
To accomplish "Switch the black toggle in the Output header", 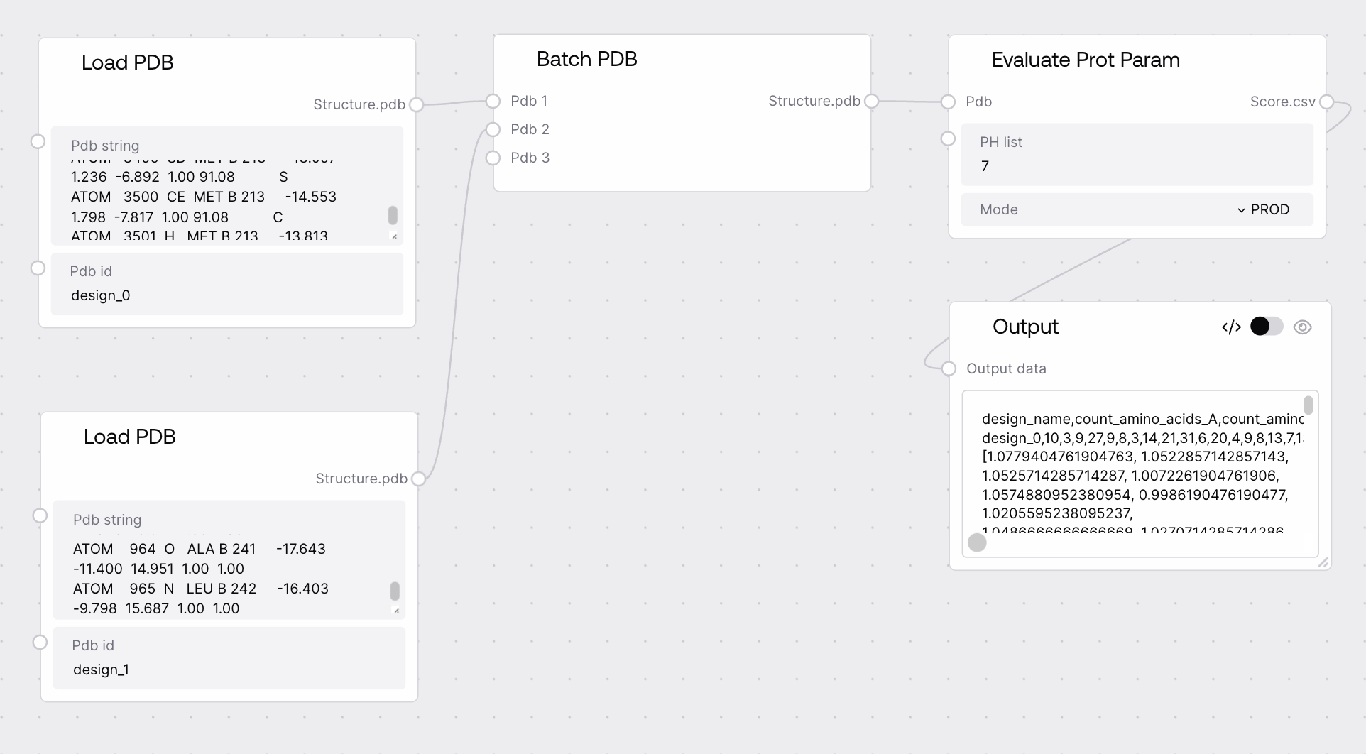I will pyautogui.click(x=1266, y=326).
